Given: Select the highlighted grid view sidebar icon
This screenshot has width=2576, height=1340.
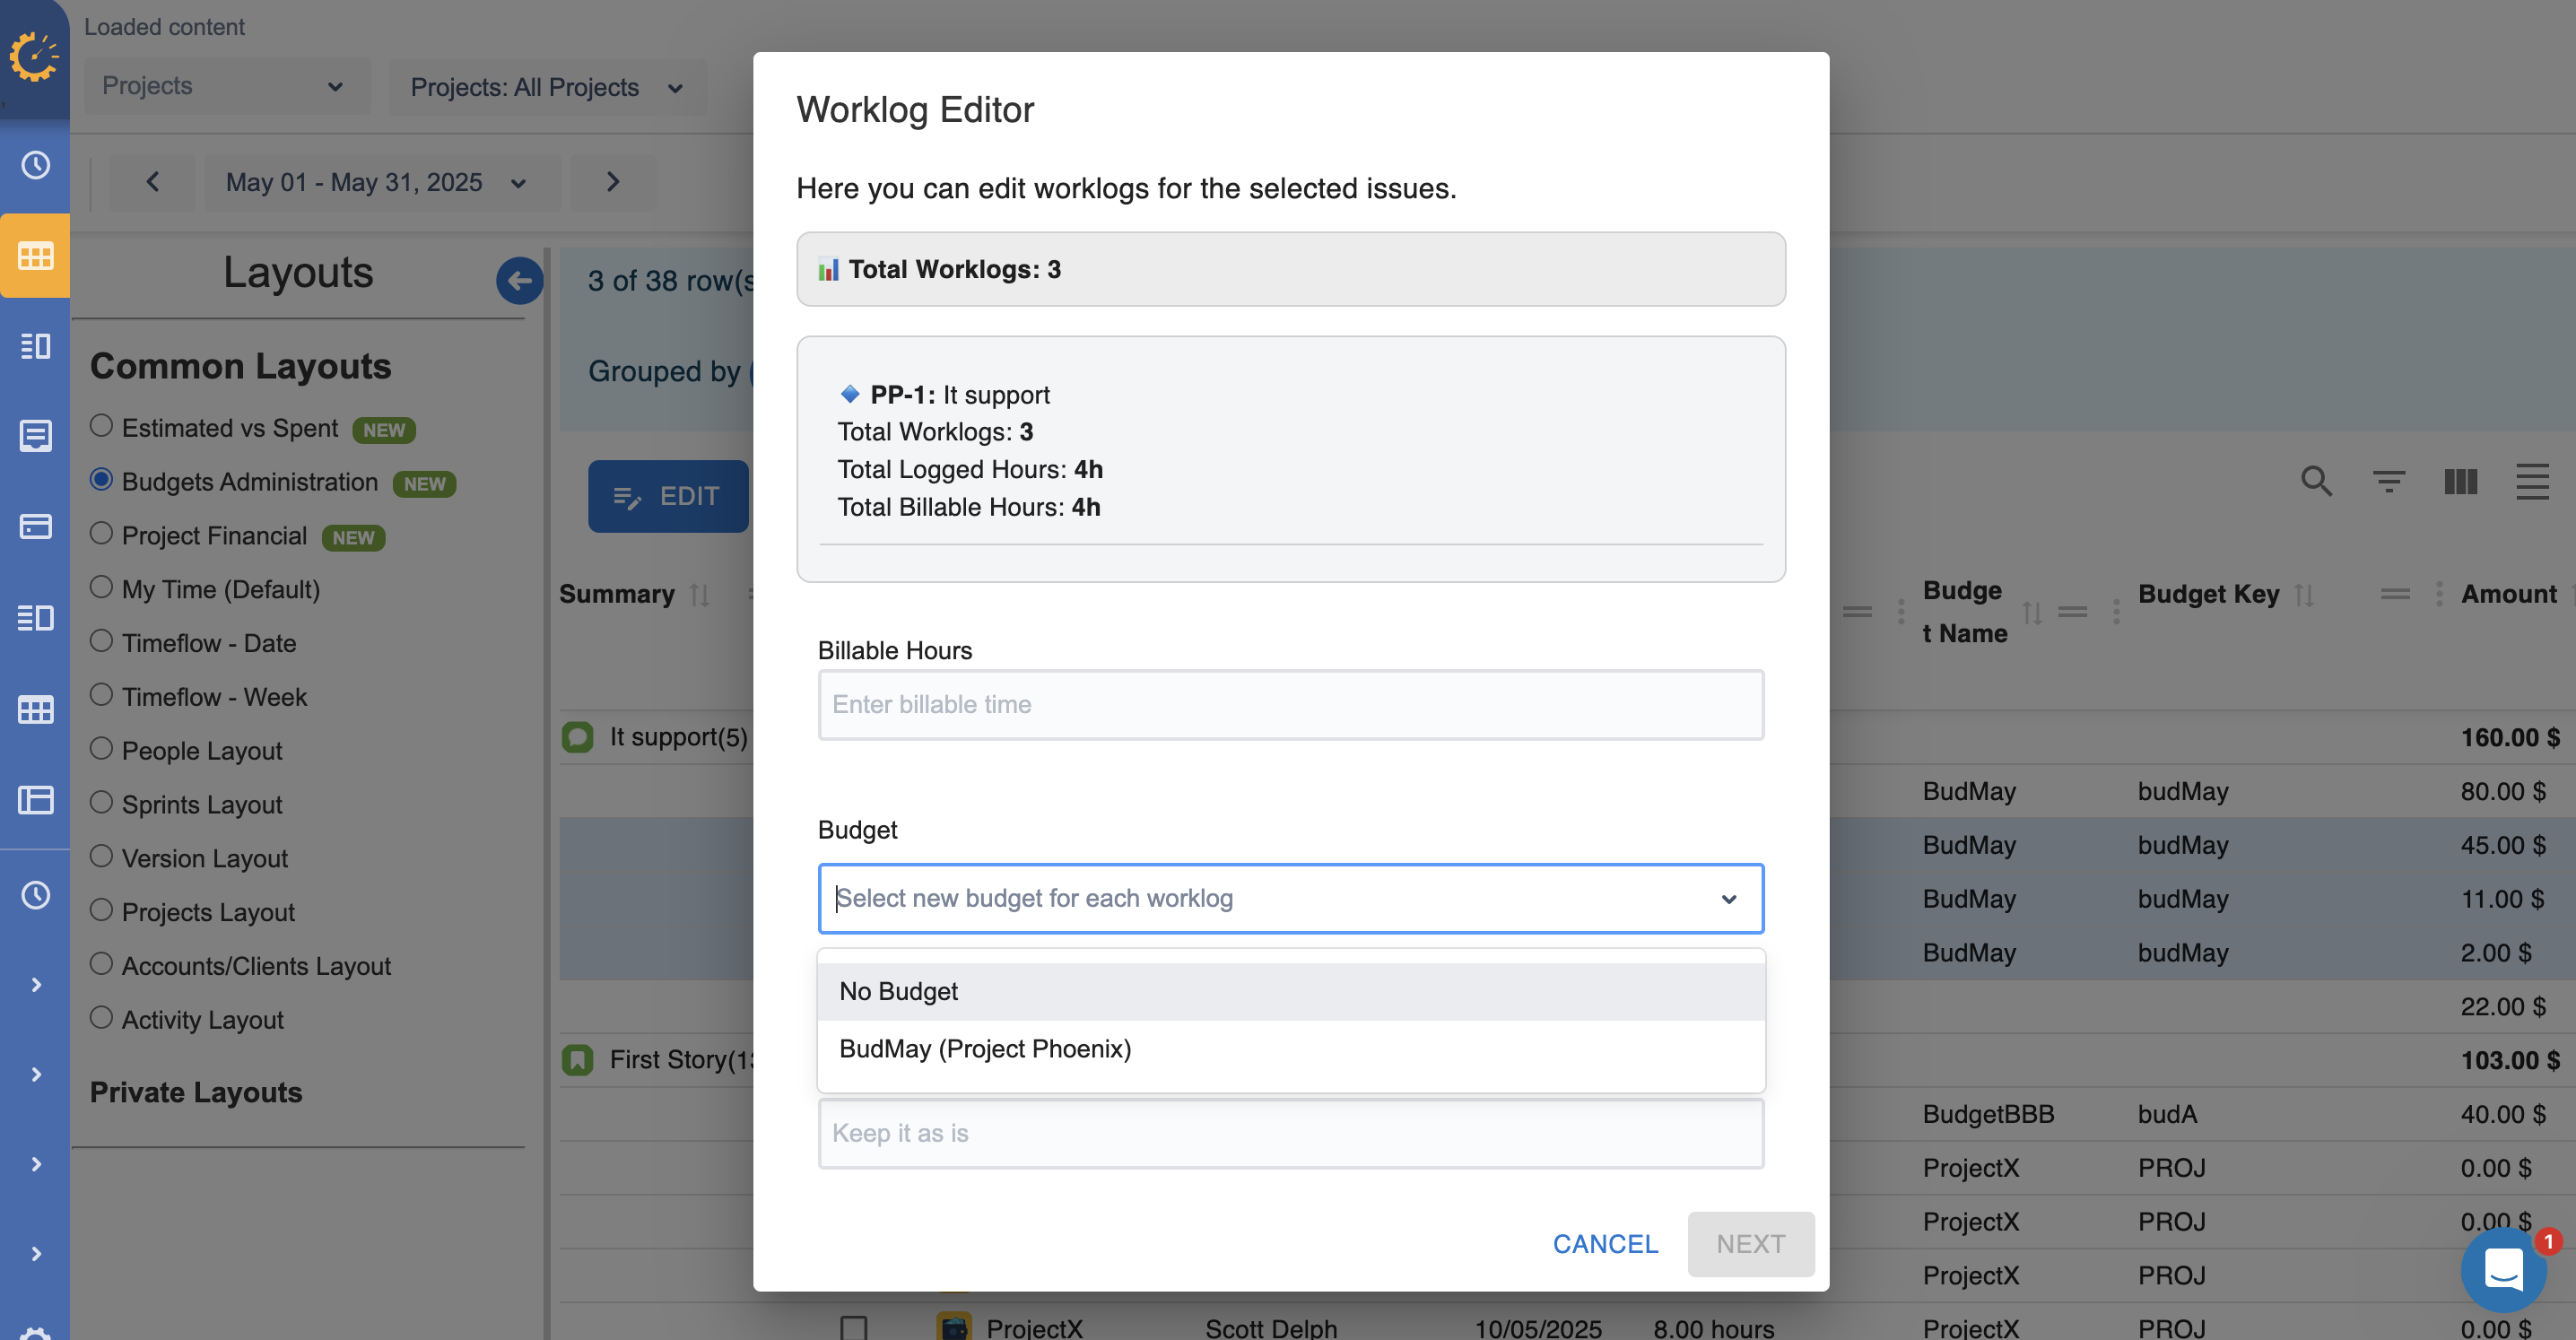Looking at the screenshot, I should 35,255.
